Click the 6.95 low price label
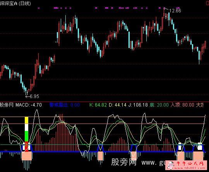Screen dimensions: 209x172 click(x=34, y=96)
